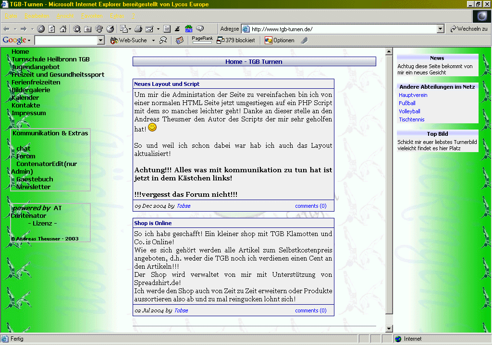The width and height of the screenshot is (492, 345).
Task: Open the Forward history dropdown arrow
Action: click(x=32, y=29)
